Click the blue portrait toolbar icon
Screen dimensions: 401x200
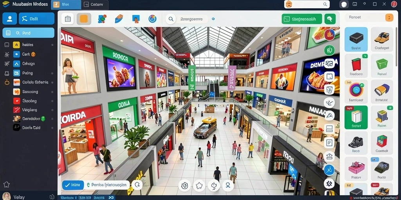tap(136, 19)
